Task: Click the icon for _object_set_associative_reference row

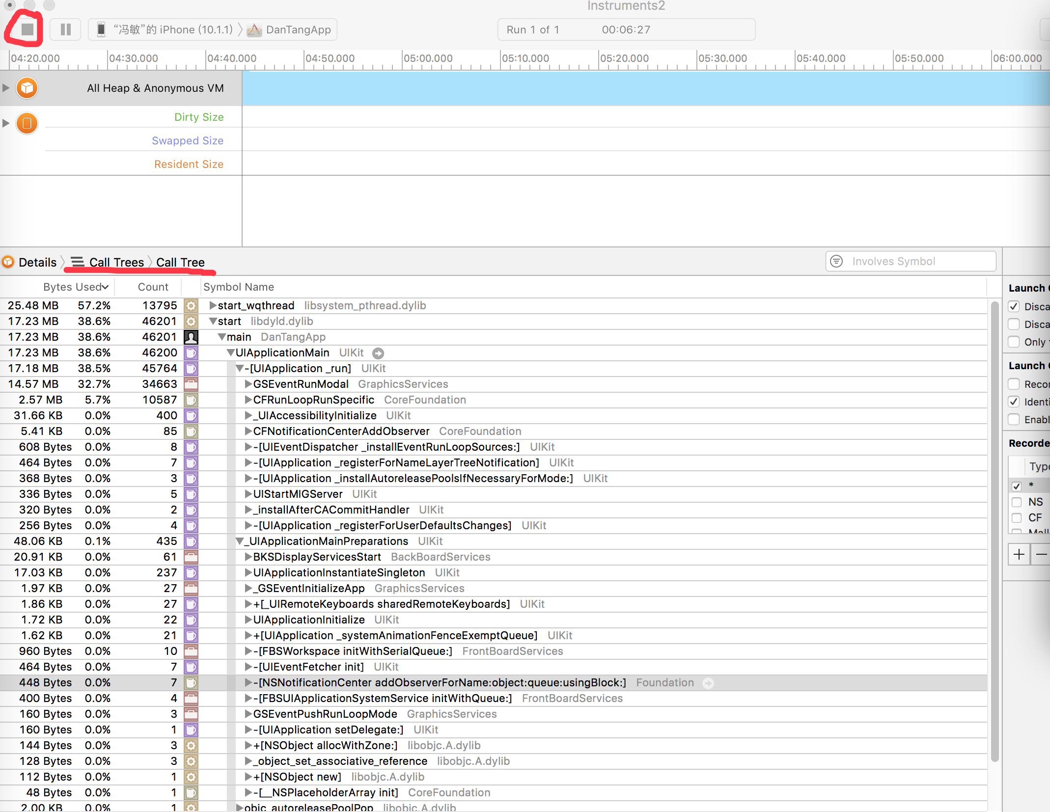Action: pos(191,761)
